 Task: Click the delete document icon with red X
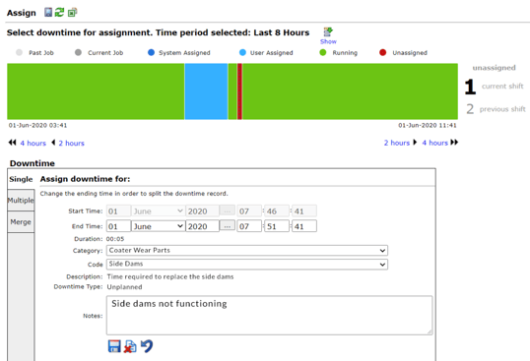pos(130,346)
